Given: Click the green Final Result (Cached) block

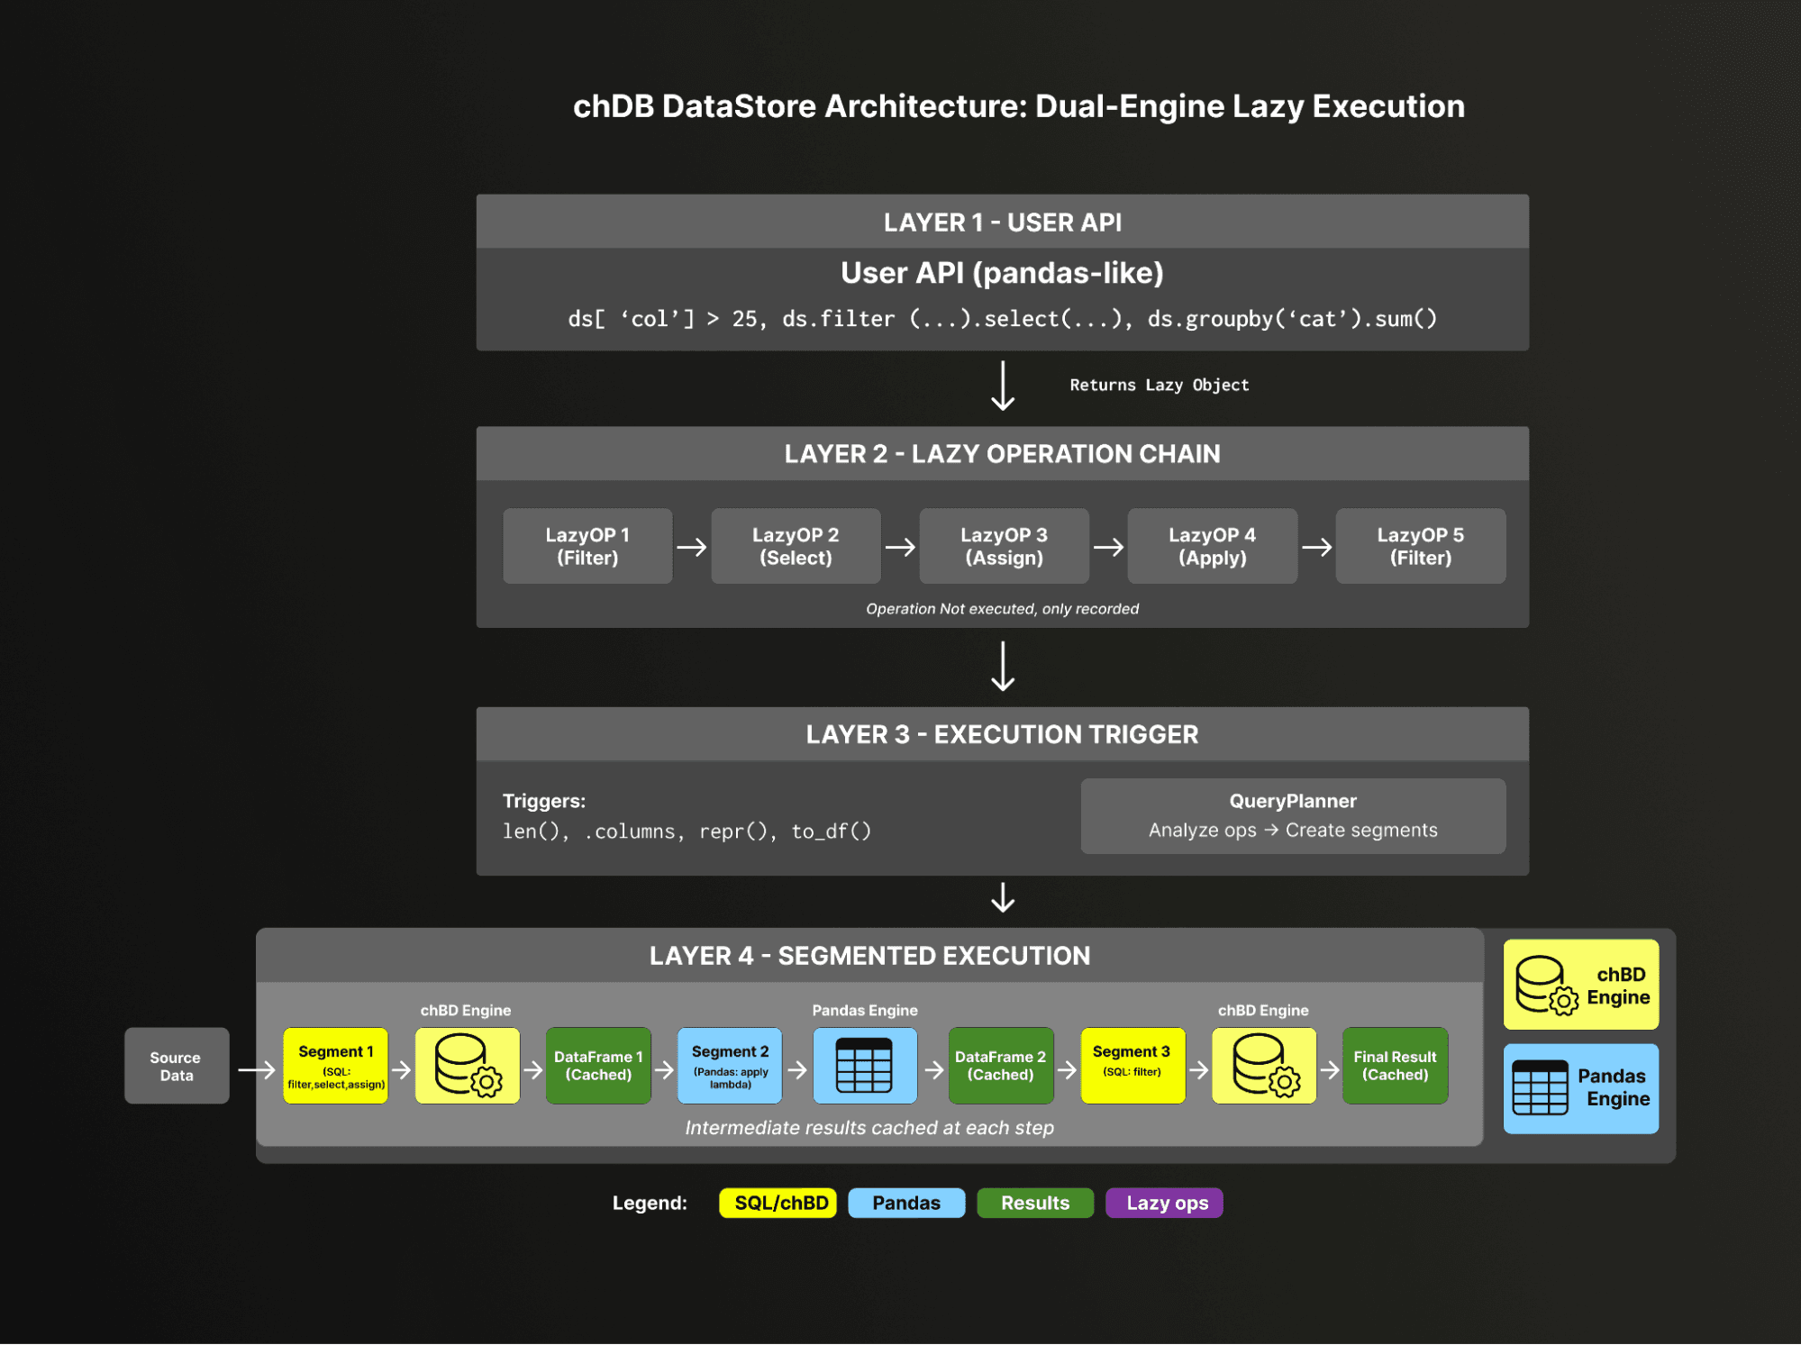Looking at the screenshot, I should [x=1394, y=1065].
